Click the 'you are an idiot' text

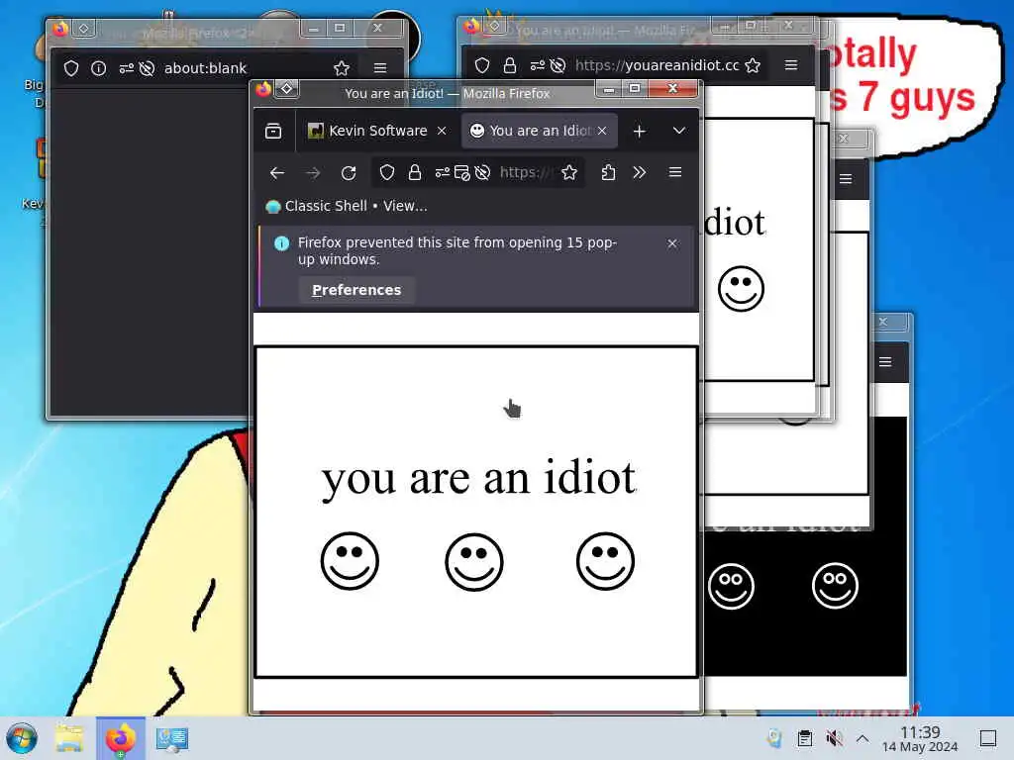point(478,478)
